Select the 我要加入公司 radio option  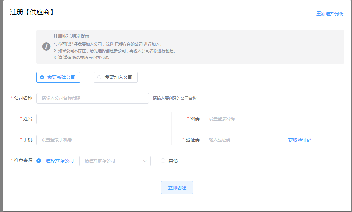[99, 77]
